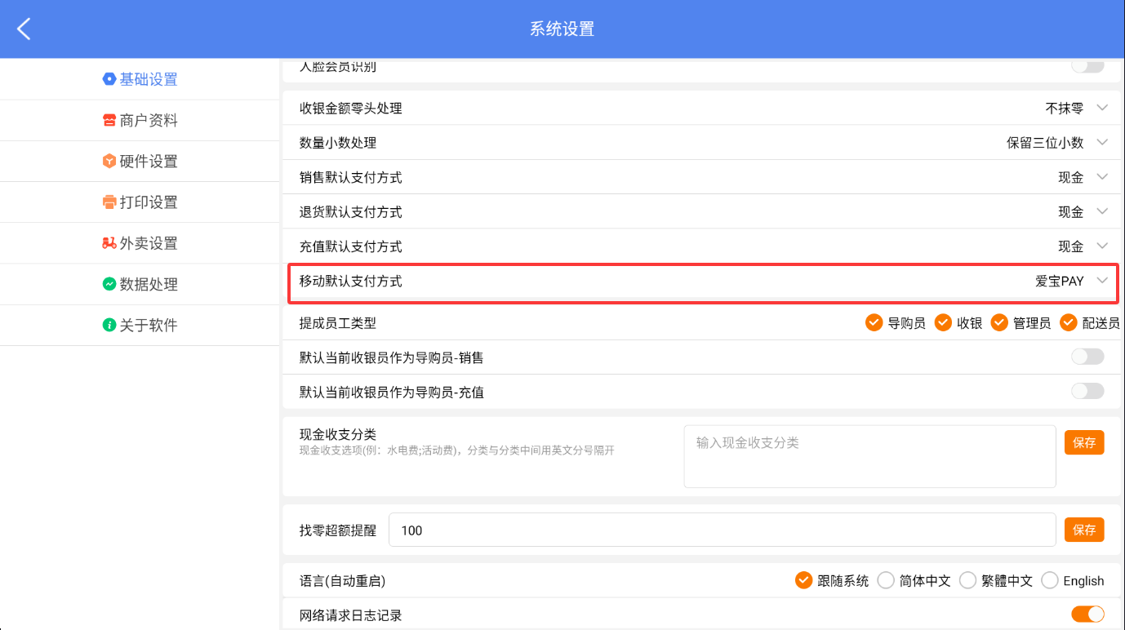Enable default cashier as guide for 销售
Image resolution: width=1125 pixels, height=630 pixels.
coord(1087,357)
